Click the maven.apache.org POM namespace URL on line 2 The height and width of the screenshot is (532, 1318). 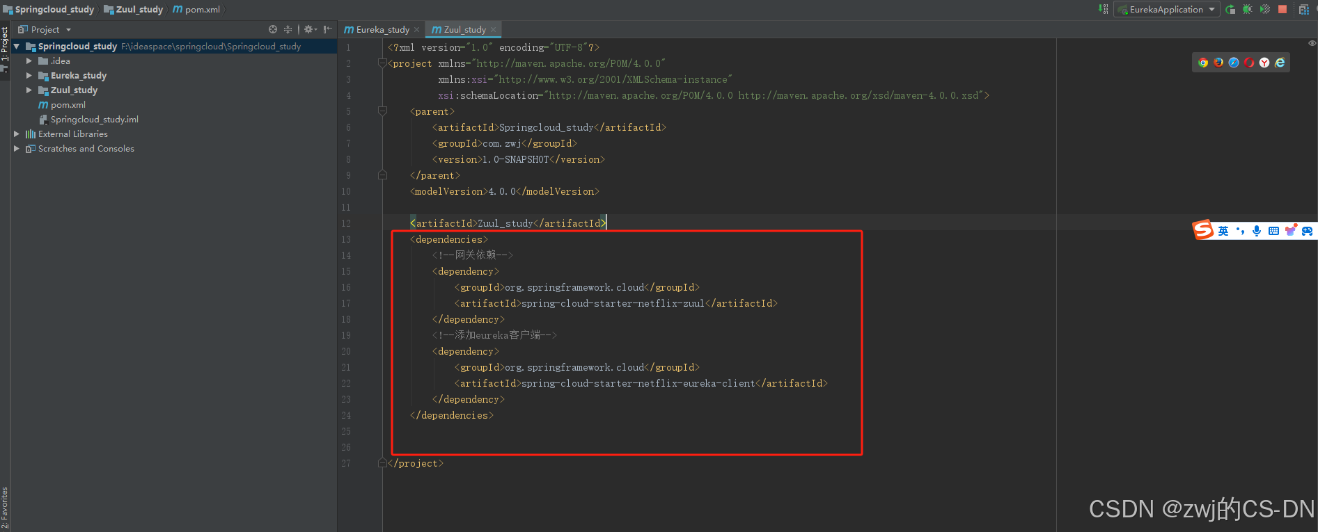pyautogui.click(x=570, y=63)
